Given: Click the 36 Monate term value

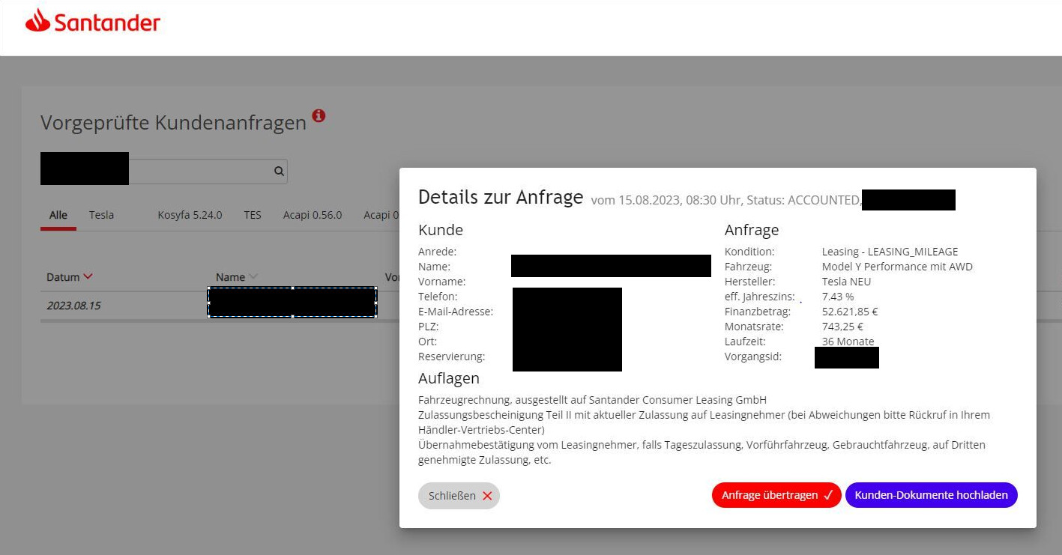Looking at the screenshot, I should coord(848,342).
